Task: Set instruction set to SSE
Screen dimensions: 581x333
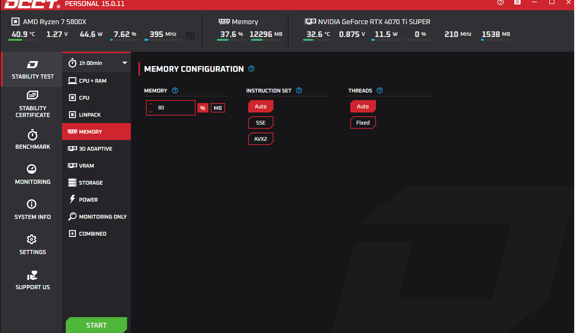Action: 261,123
